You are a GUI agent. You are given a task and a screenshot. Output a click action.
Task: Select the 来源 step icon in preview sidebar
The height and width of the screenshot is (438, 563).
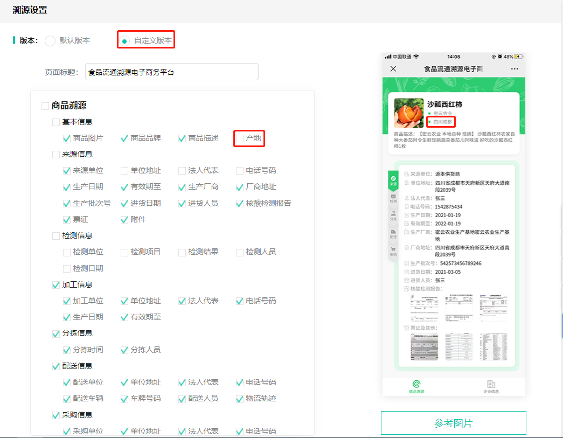392,178
